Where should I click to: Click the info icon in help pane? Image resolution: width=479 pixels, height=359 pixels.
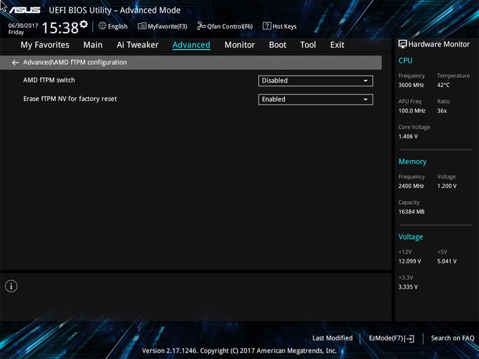point(11,286)
